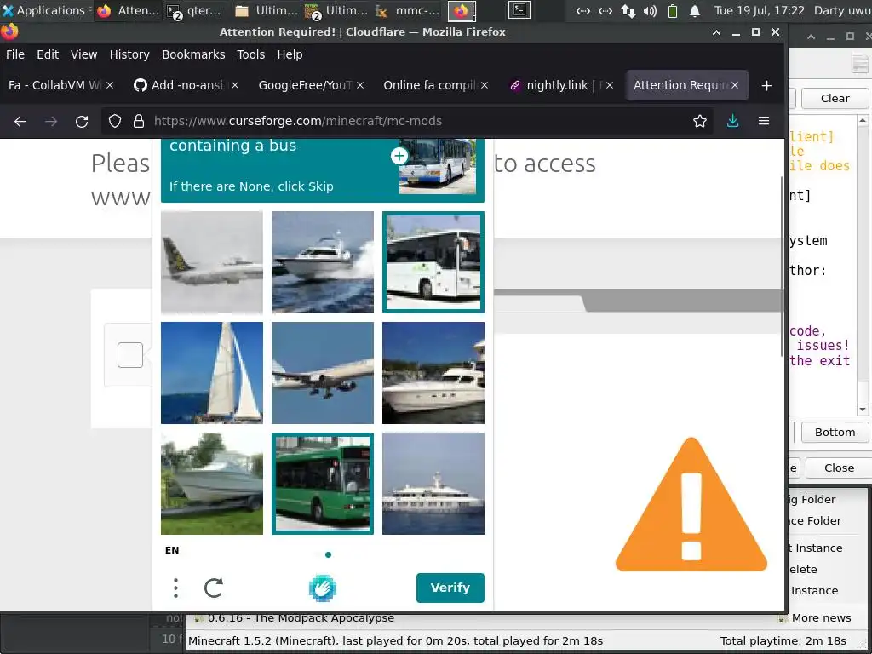Switch to the GoogleFree/YouT tab
The width and height of the screenshot is (872, 654).
pos(305,85)
